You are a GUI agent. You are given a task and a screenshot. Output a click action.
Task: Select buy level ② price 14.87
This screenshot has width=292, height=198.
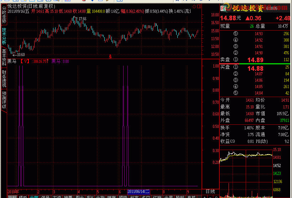pos(259,74)
